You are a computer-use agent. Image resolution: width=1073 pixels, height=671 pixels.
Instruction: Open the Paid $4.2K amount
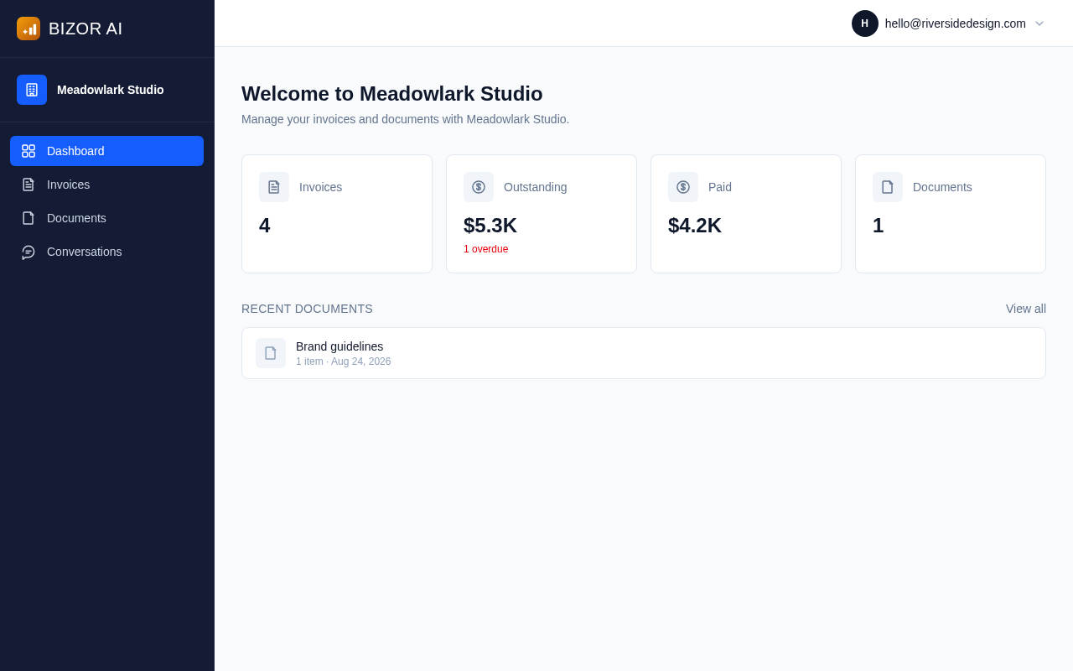coord(695,226)
